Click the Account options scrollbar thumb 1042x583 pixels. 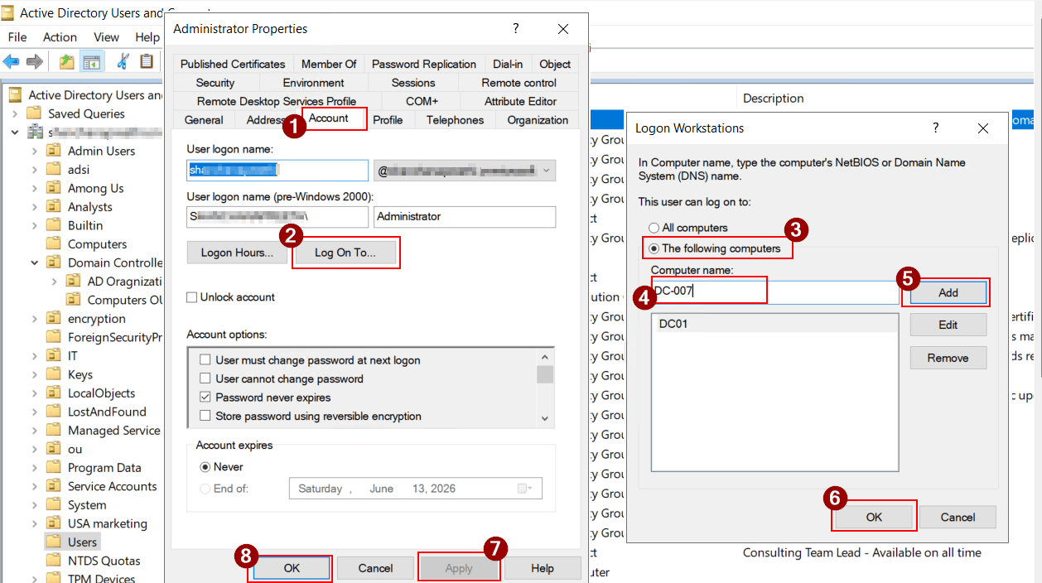tap(545, 374)
